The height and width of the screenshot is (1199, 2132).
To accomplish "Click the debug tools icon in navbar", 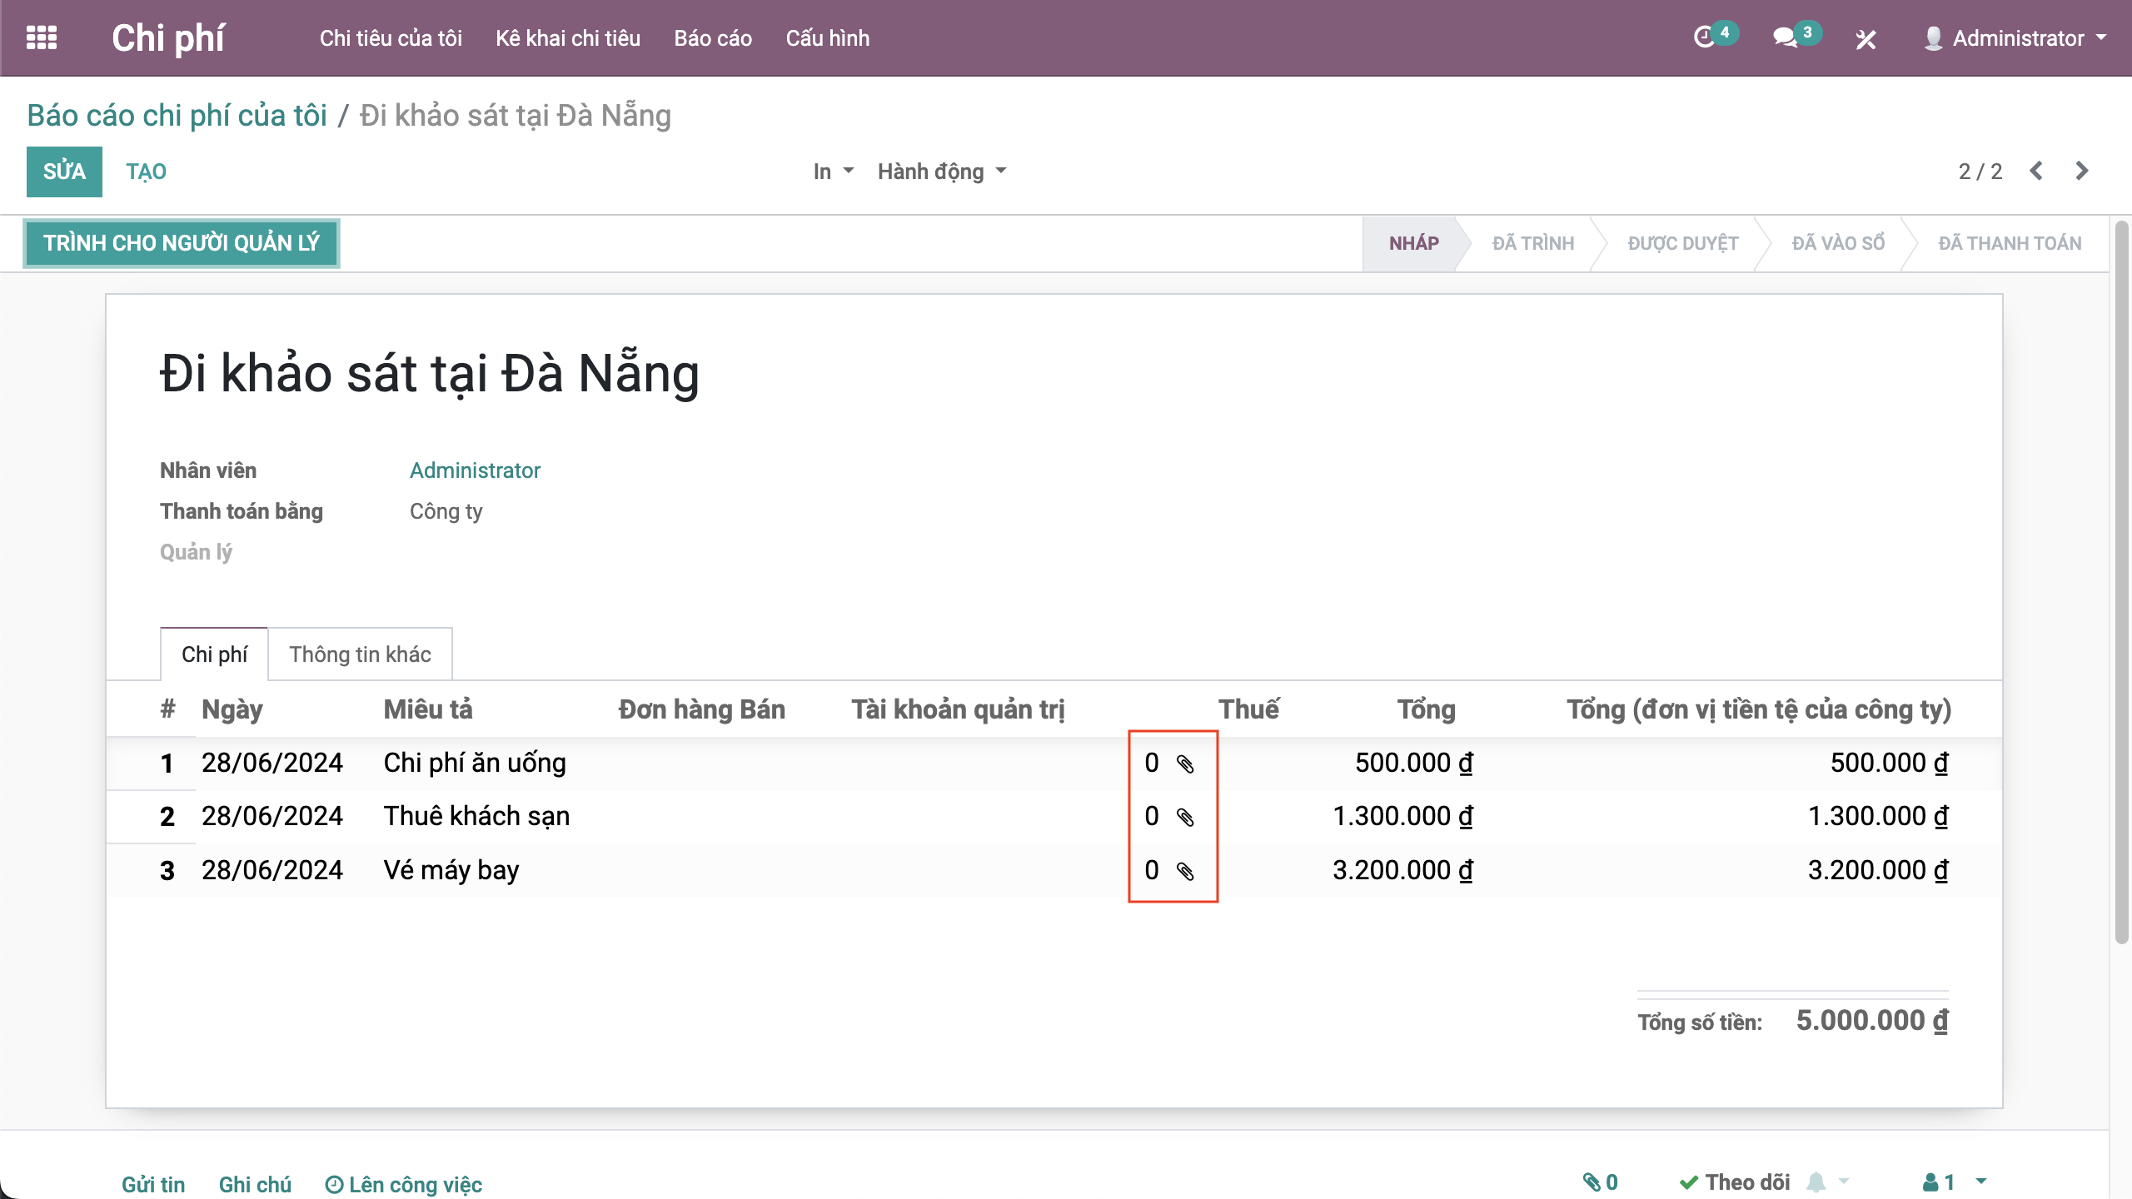I will [x=1865, y=39].
